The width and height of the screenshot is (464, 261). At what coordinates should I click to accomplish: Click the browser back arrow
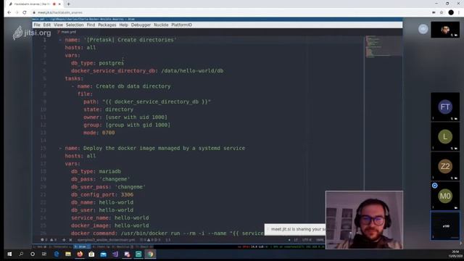point(9,12)
